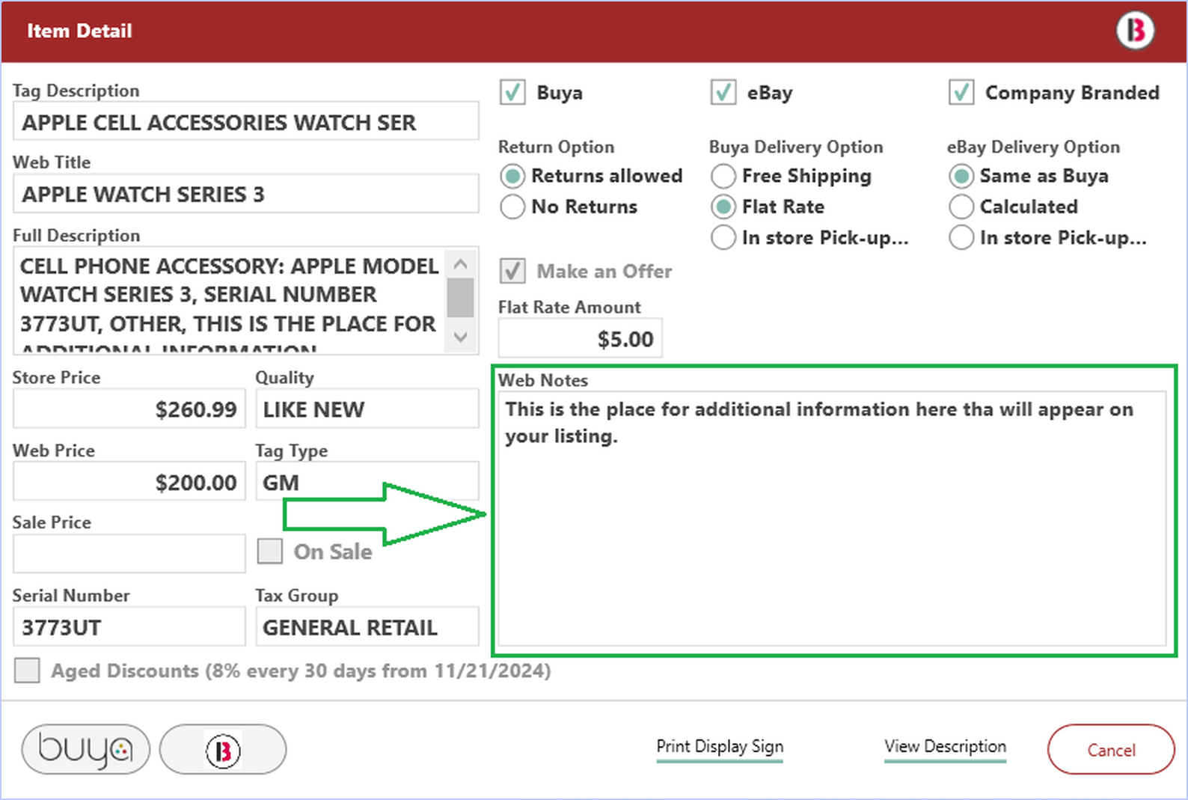Click the Return Option label
The image size is (1188, 800).
pos(557,147)
